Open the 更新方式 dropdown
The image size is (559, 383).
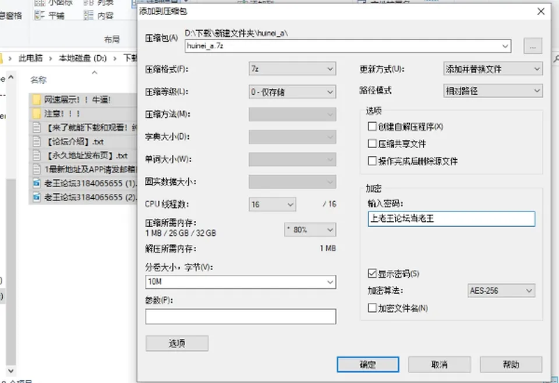click(x=493, y=69)
